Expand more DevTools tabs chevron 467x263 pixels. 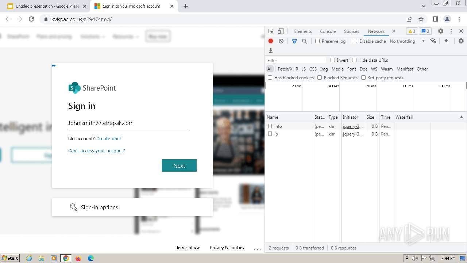click(394, 31)
